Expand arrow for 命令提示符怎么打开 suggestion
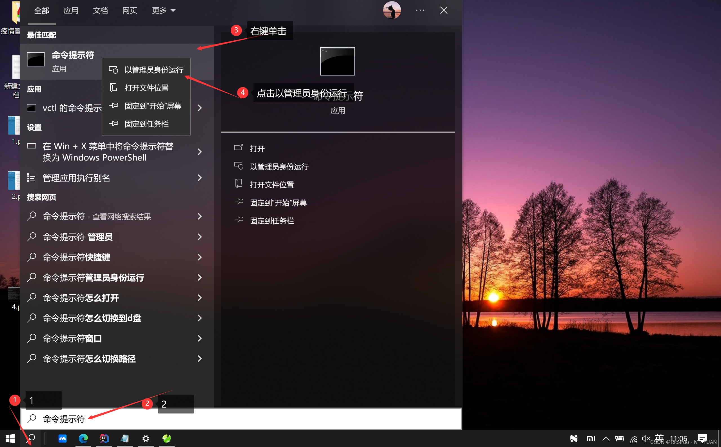The width and height of the screenshot is (721, 447). pyautogui.click(x=200, y=298)
